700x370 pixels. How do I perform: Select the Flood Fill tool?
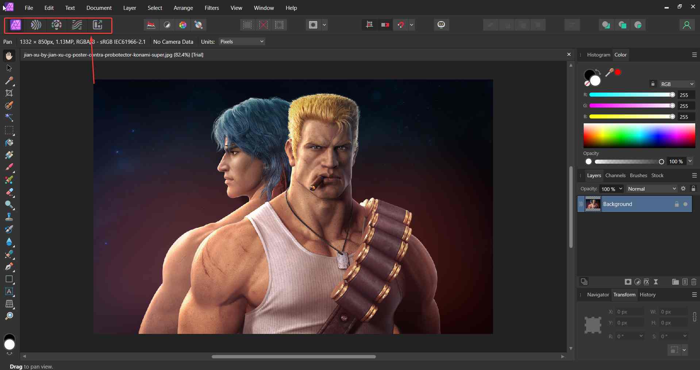9,143
